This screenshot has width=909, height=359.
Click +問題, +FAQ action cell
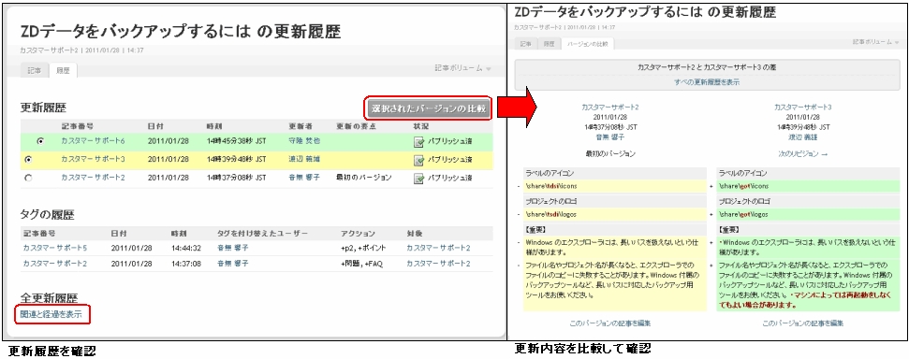coord(361,264)
